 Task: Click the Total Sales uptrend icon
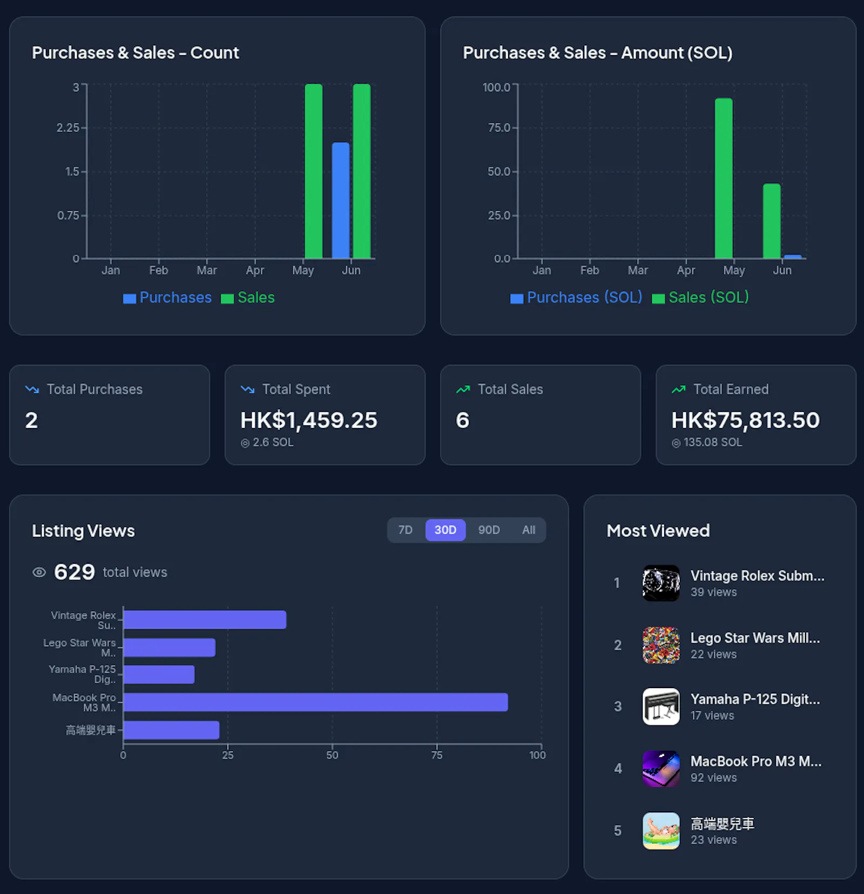click(x=463, y=389)
